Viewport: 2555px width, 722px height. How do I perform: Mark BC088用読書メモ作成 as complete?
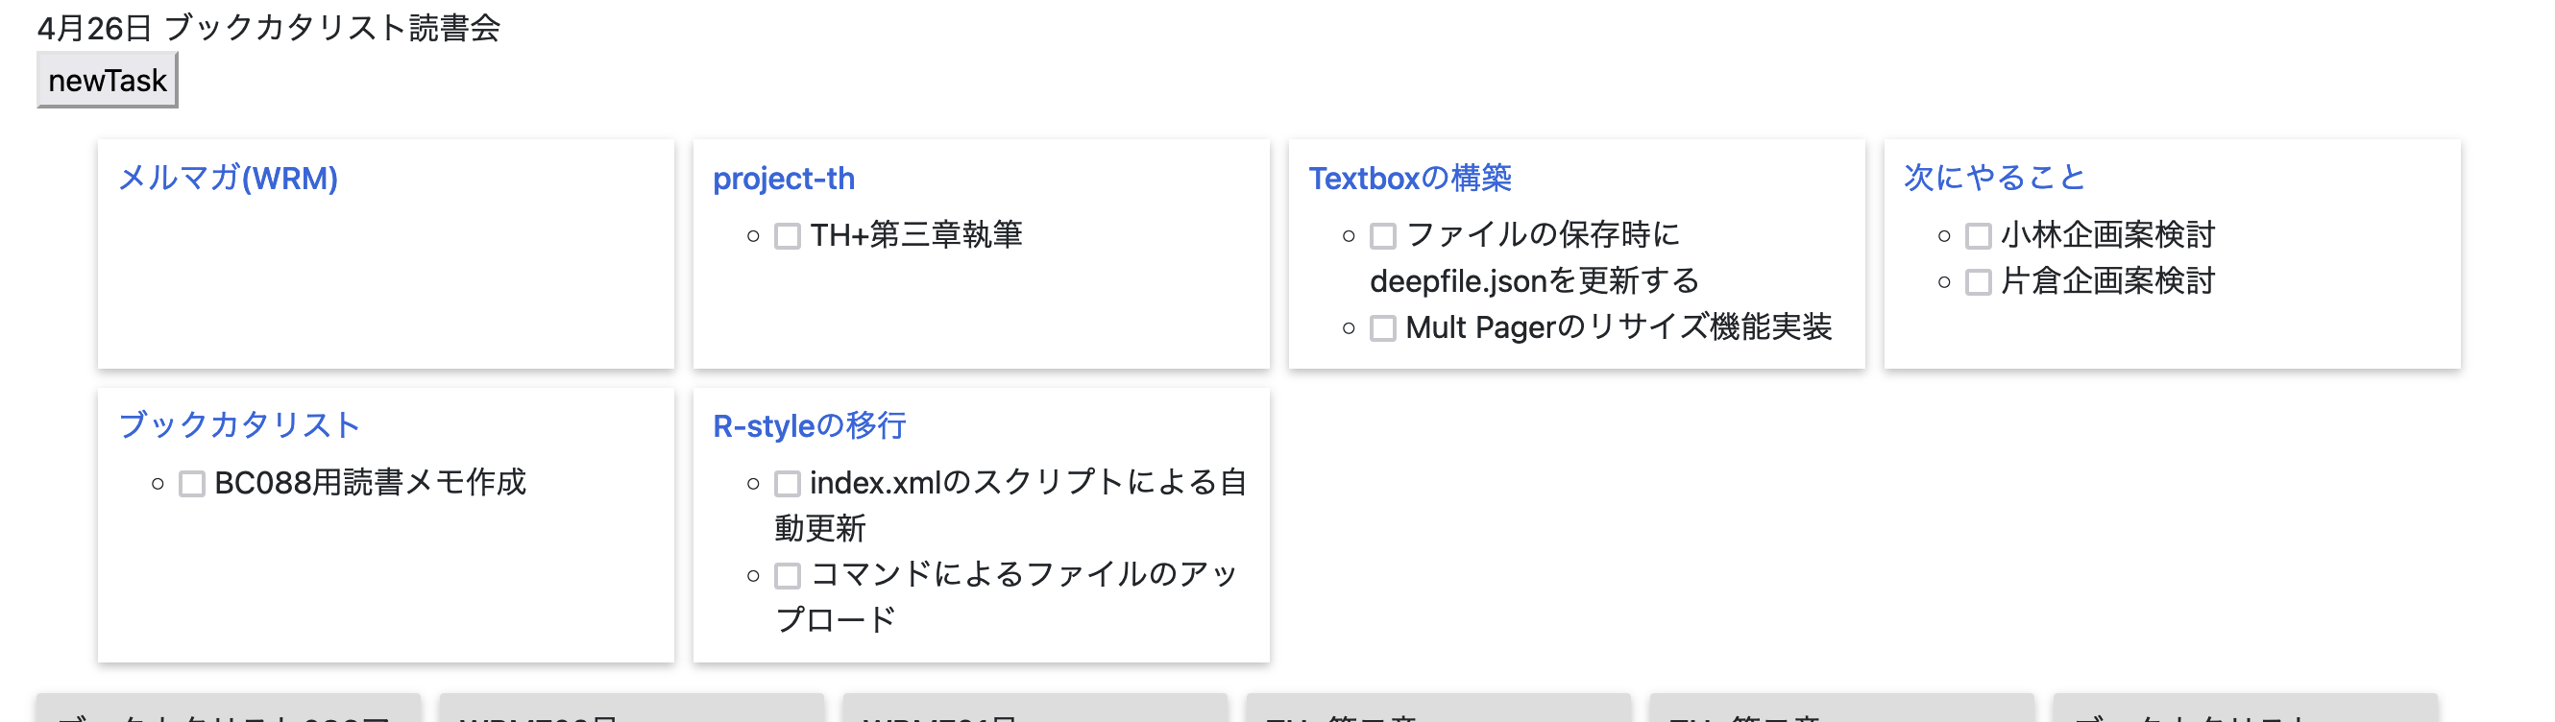coord(191,483)
